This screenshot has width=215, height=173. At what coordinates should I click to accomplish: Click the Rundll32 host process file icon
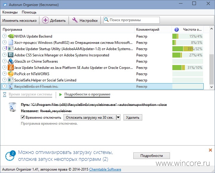click(x=10, y=42)
